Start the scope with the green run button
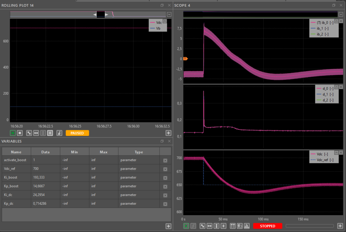The image size is (346, 232). [x=186, y=226]
